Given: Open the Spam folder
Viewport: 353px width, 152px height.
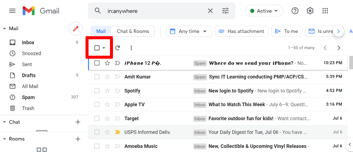Looking at the screenshot, I should point(28,97).
